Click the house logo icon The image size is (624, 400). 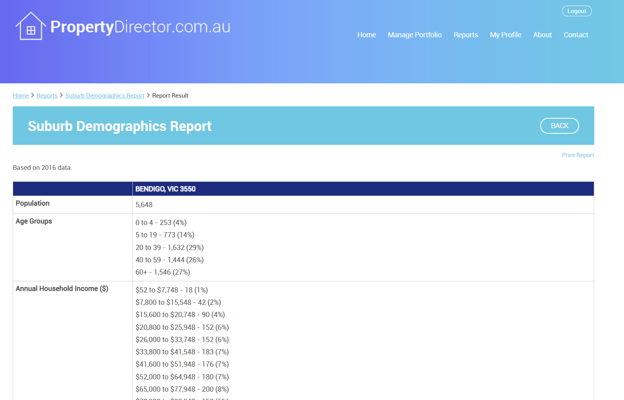(x=31, y=26)
